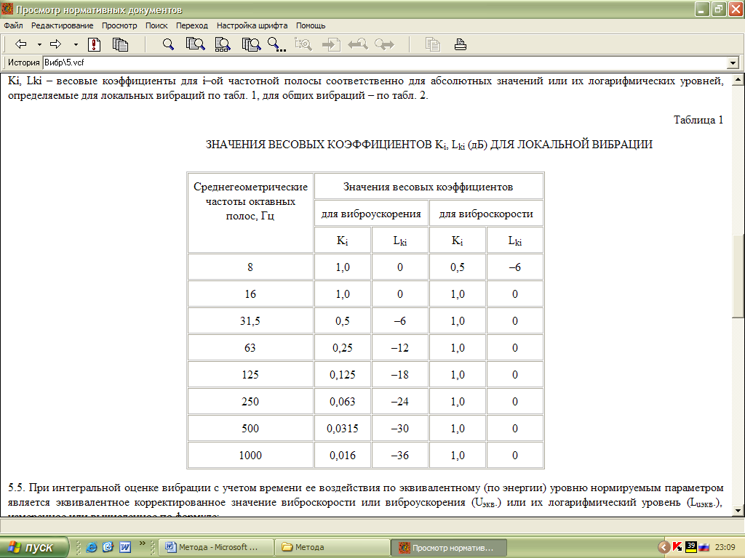Open the Настройка шрифта menu
745x558 pixels.
252,25
